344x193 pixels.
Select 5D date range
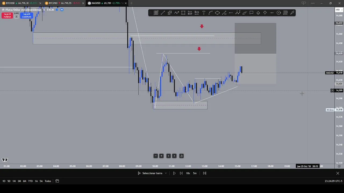tap(9, 181)
